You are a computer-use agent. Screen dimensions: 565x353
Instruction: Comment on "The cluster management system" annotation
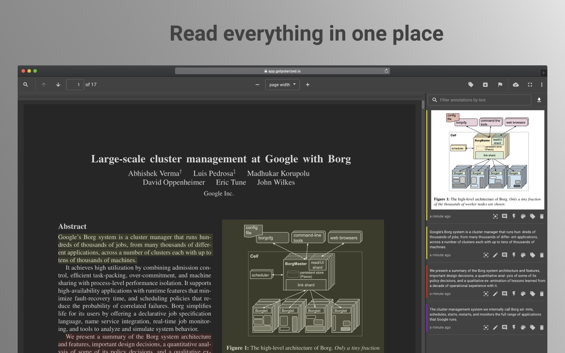pyautogui.click(x=505, y=327)
